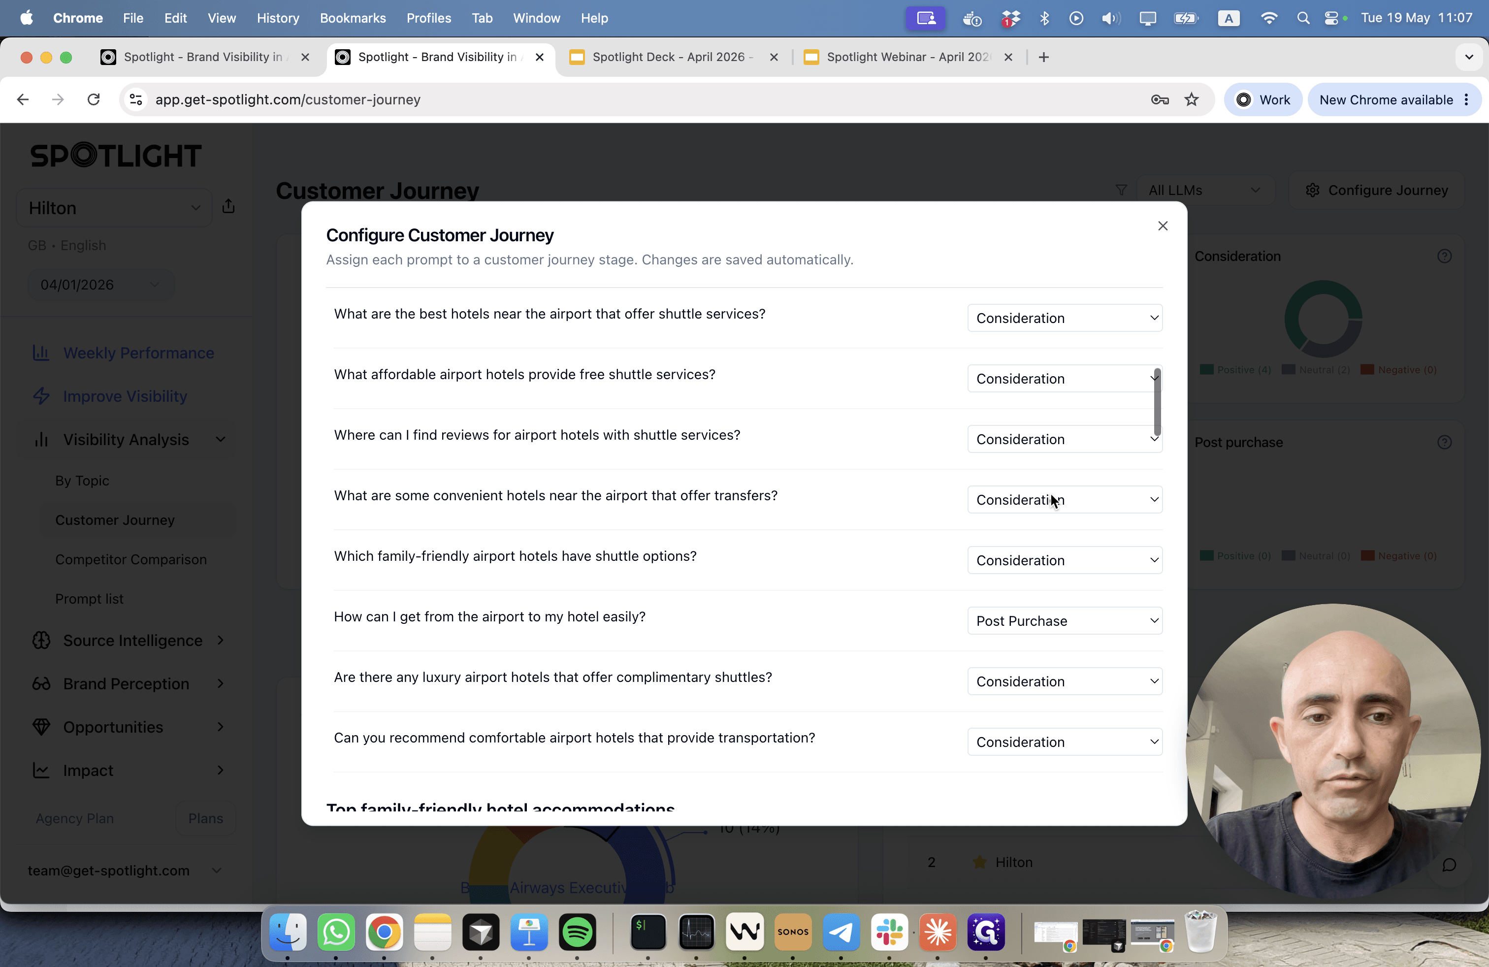Open a new Chrome tab
Image resolution: width=1489 pixels, height=967 pixels.
point(1043,57)
